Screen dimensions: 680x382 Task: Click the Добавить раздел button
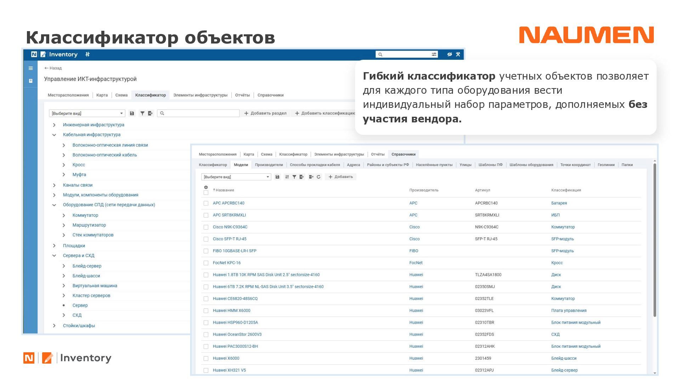pos(265,113)
